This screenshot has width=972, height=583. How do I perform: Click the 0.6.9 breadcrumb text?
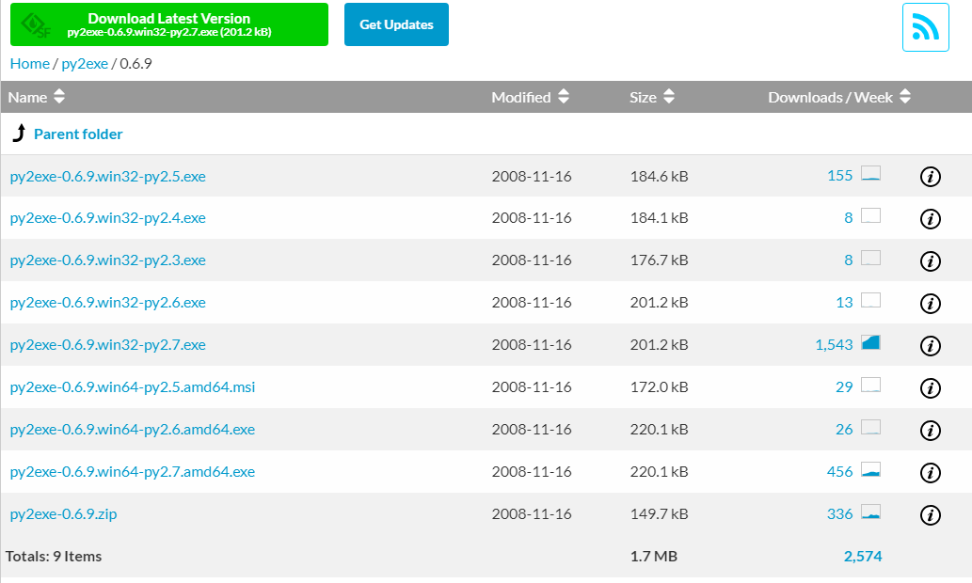tap(135, 64)
